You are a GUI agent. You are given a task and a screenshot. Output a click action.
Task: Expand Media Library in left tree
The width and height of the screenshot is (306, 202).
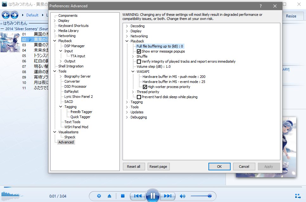54,31
